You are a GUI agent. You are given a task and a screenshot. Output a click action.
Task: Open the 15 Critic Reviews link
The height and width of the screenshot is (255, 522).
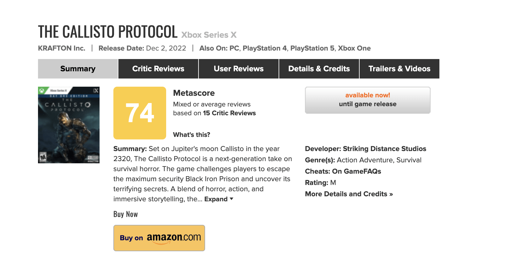[x=229, y=113]
